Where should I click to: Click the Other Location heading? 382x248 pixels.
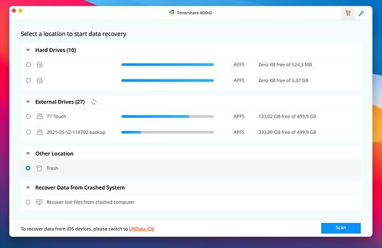[54, 153]
